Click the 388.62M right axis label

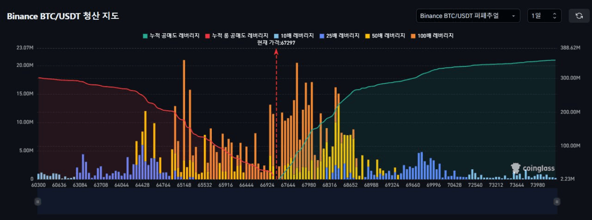click(570, 48)
